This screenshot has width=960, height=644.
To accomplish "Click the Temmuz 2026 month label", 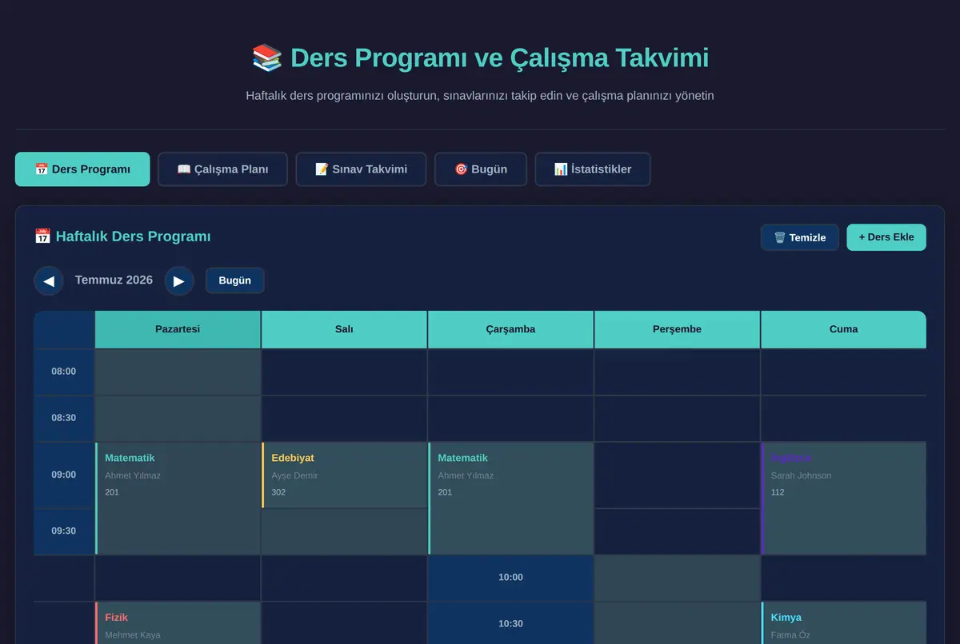I will point(114,280).
